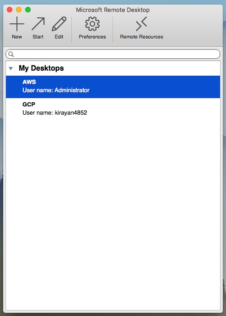The image size is (226, 316).
Task: Click the Edit pencil icon
Action: point(59,24)
